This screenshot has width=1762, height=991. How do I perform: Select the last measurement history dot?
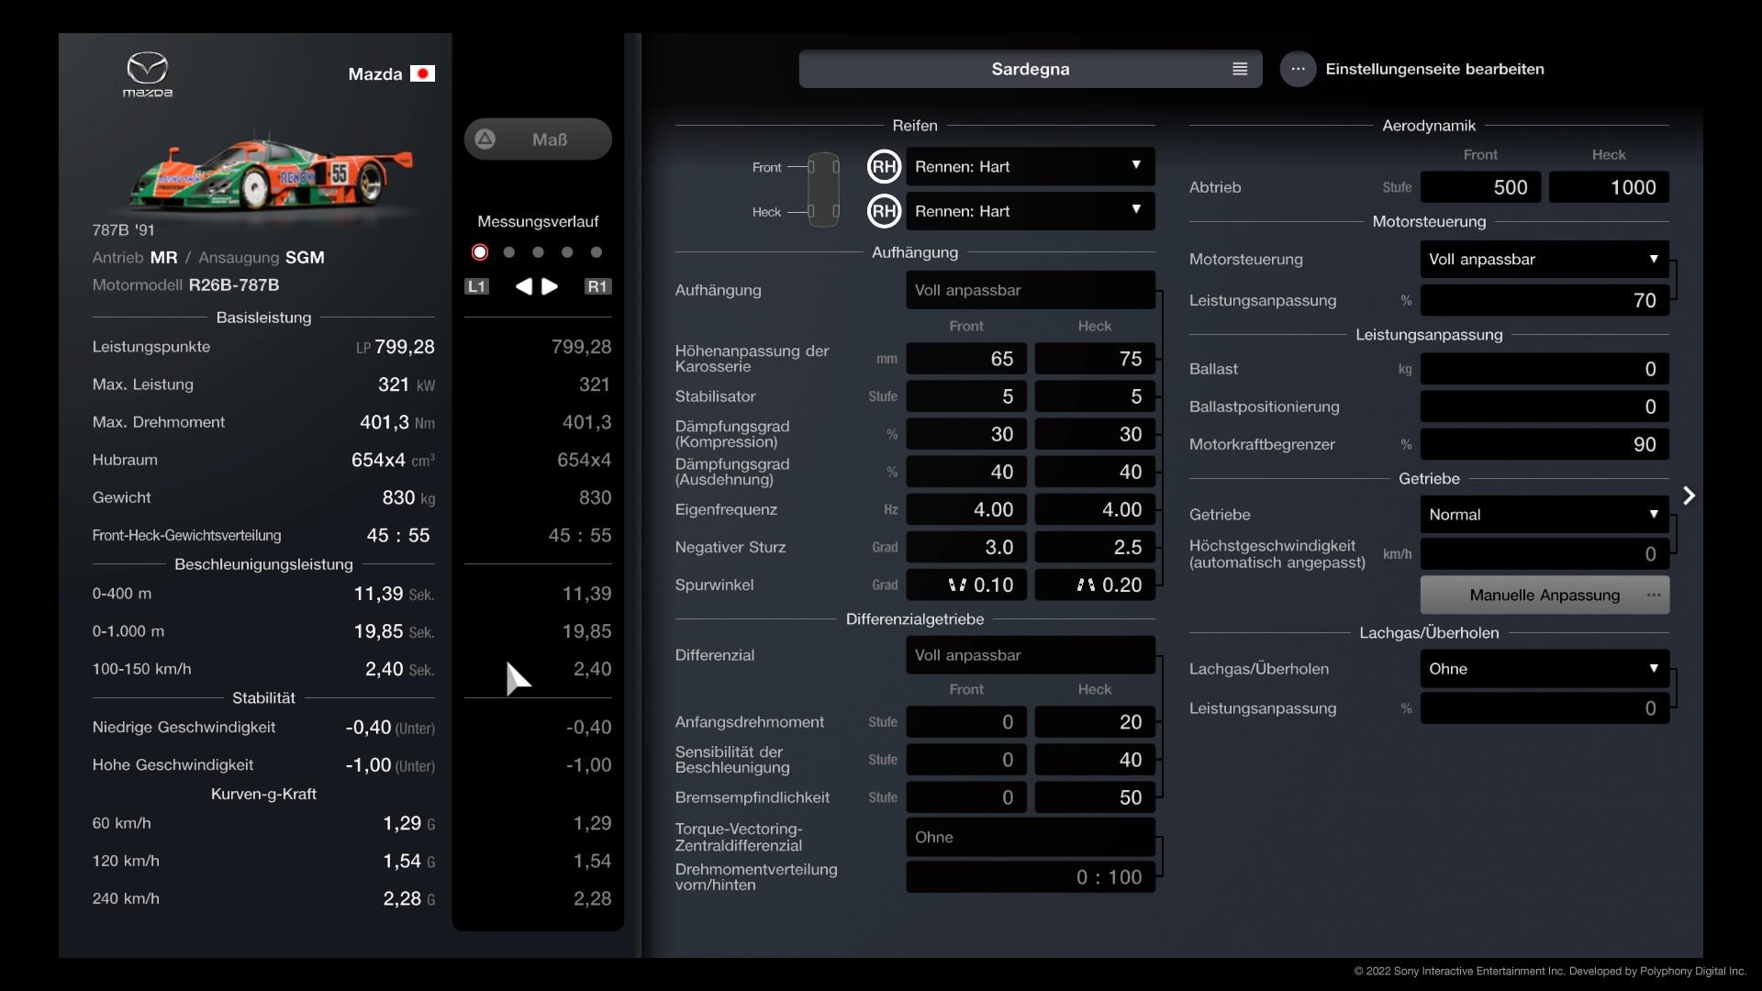tap(597, 252)
